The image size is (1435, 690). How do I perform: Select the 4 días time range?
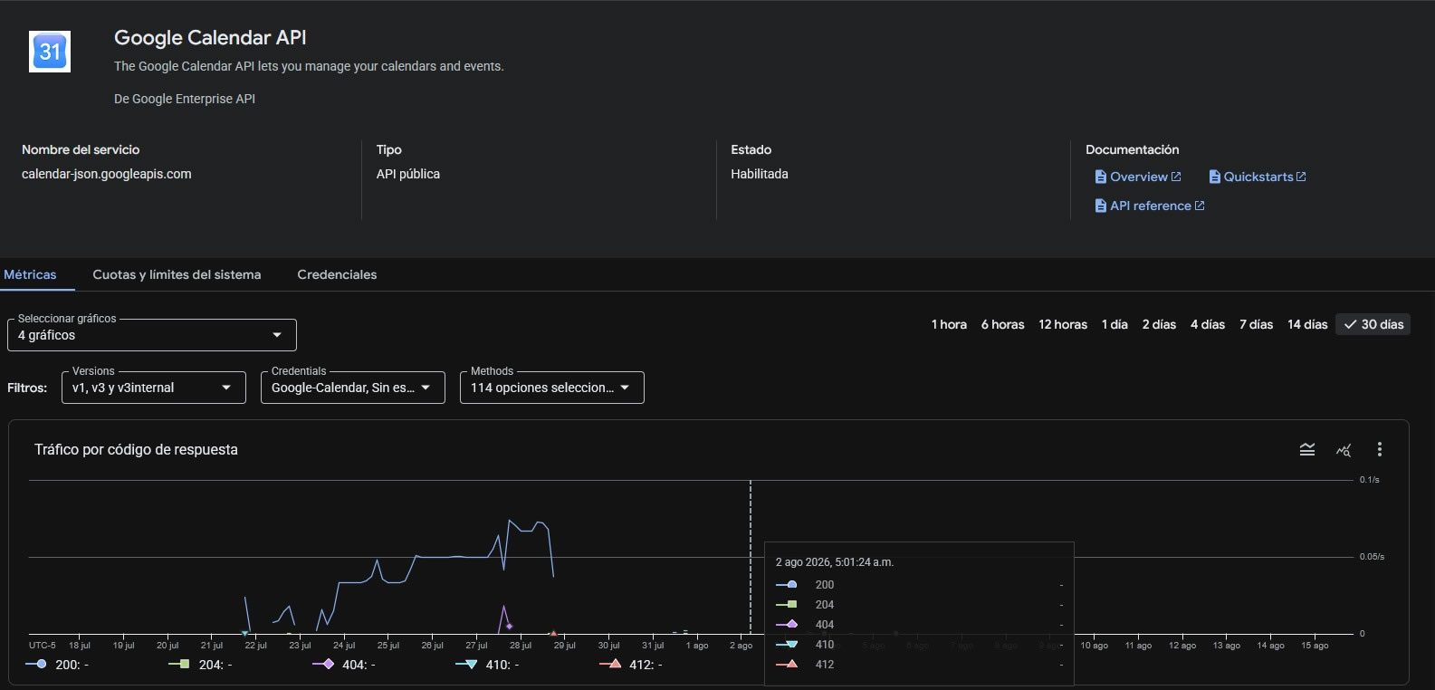tap(1207, 324)
